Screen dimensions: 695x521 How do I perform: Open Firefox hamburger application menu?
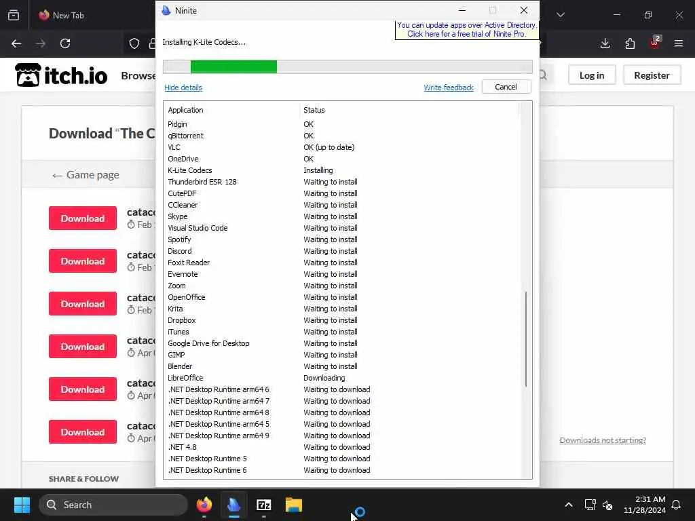(679, 43)
